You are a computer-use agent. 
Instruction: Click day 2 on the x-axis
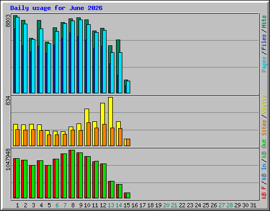coord(25,205)
